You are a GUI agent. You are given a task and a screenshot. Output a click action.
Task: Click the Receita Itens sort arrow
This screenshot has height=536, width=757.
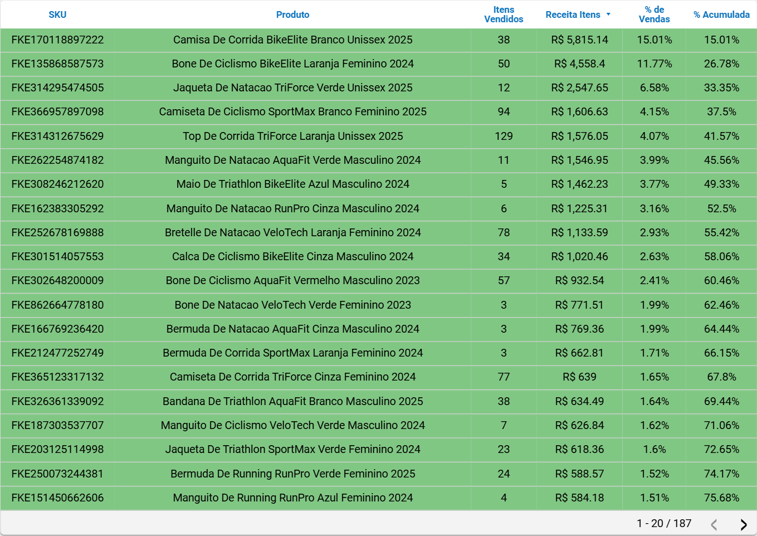point(608,14)
